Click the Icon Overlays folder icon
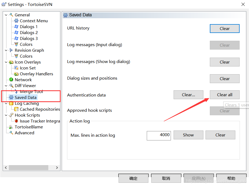The image size is (249, 186). tap(11, 62)
